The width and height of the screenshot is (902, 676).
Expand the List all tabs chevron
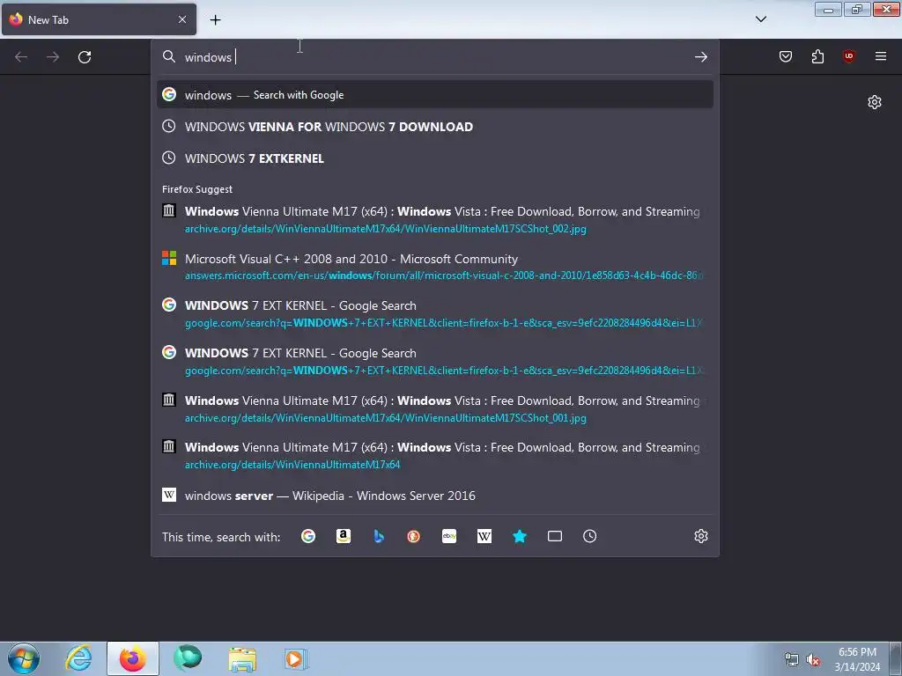pos(760,19)
